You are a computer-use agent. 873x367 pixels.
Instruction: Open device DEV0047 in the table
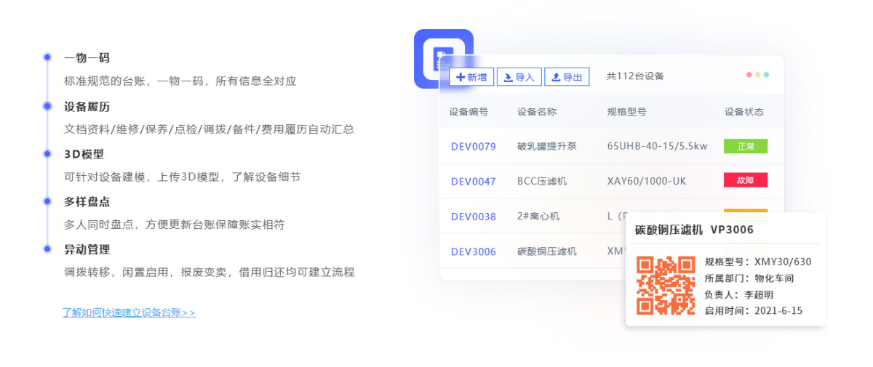pyautogui.click(x=473, y=181)
